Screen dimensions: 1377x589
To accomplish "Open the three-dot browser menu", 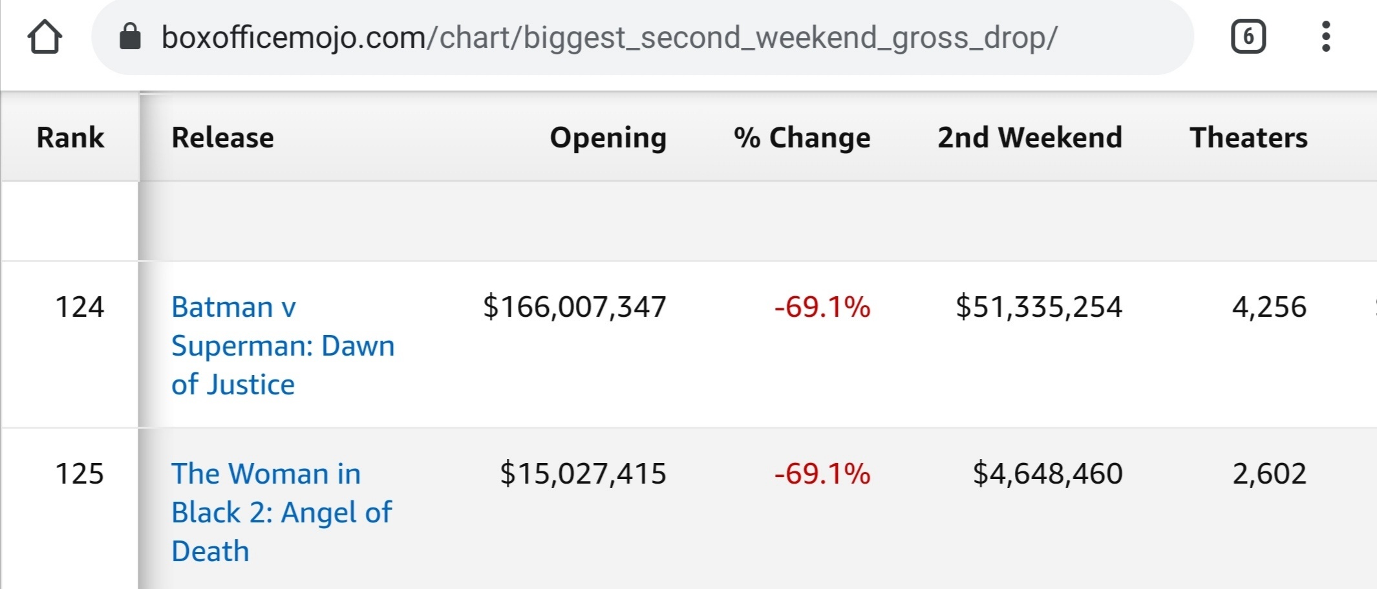I will 1326,37.
